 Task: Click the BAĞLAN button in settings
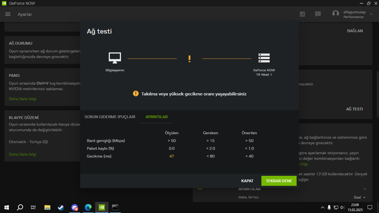tap(355, 31)
